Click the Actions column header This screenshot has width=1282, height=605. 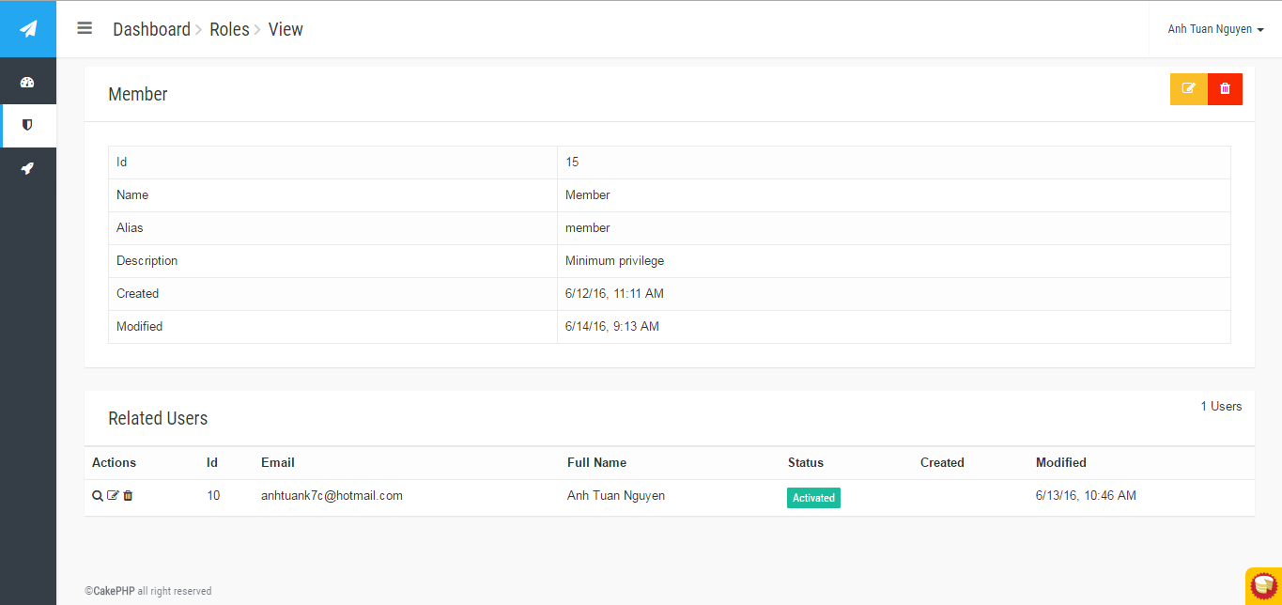point(114,462)
